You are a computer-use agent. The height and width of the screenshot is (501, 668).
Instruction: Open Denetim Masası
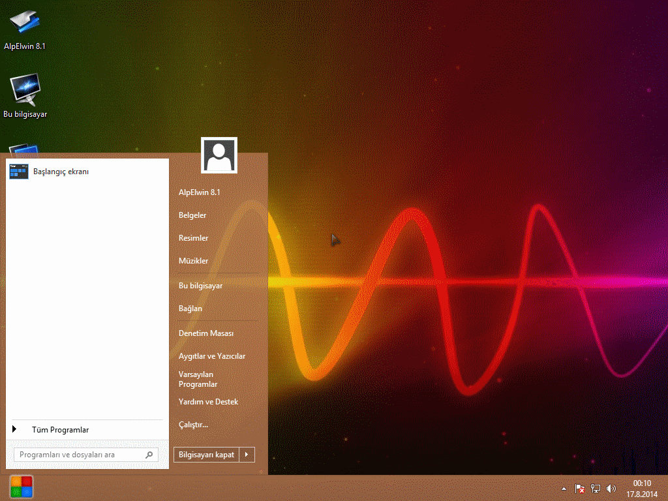point(206,333)
